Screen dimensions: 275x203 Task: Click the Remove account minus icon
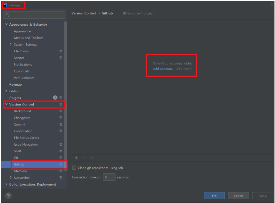(x=84, y=158)
